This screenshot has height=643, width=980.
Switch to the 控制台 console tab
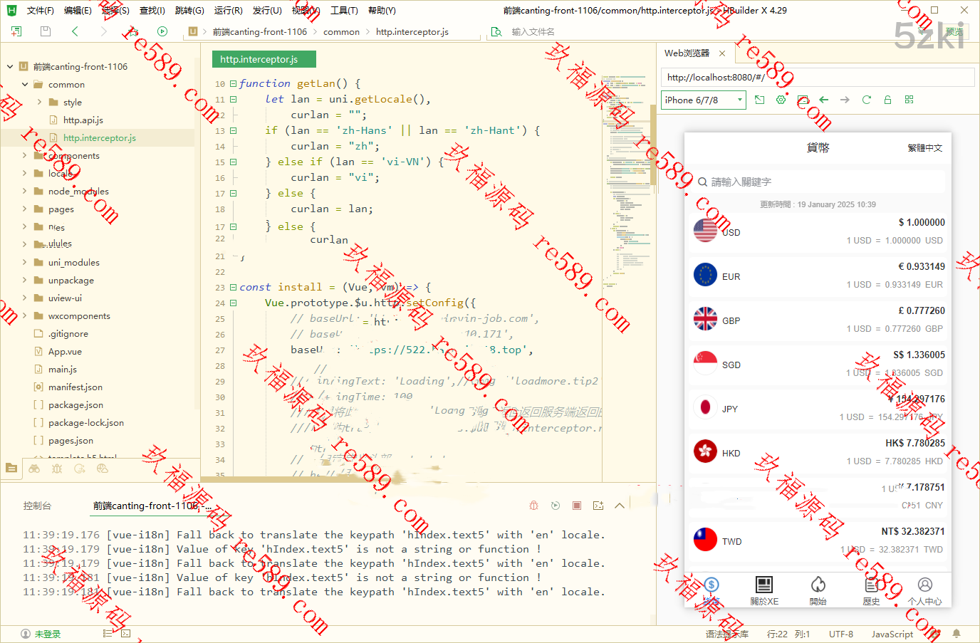(37, 506)
